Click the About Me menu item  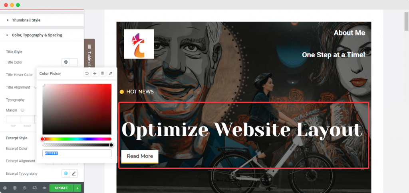click(349, 33)
